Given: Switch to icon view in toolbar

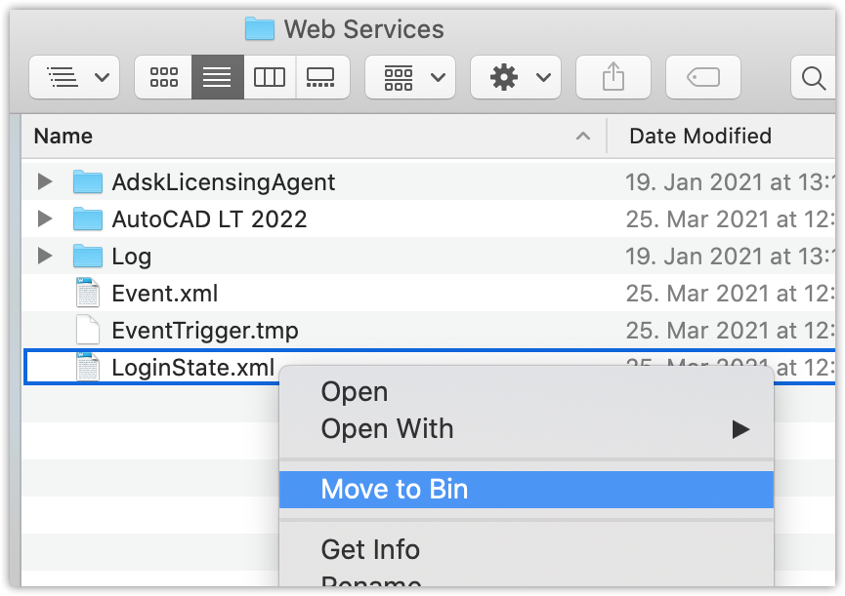Looking at the screenshot, I should point(163,77).
